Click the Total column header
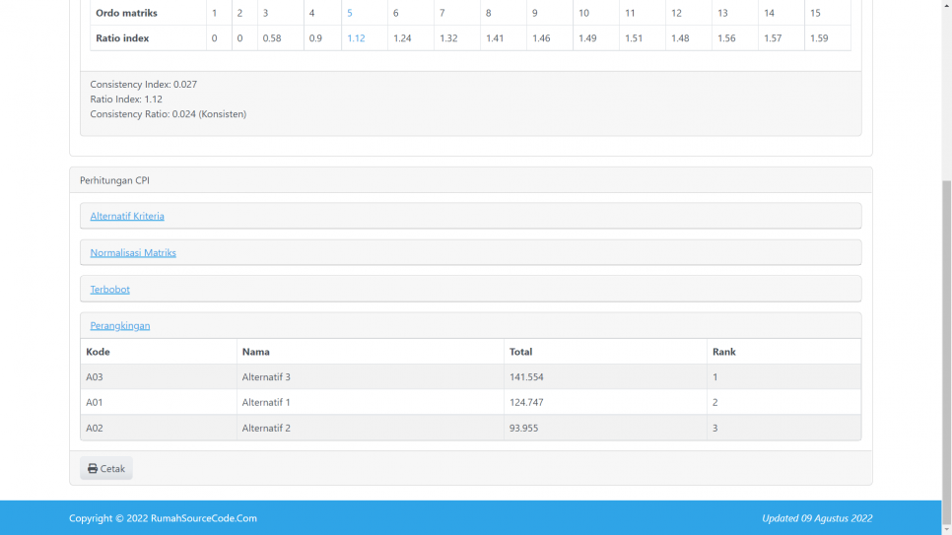952x535 pixels. click(x=520, y=352)
